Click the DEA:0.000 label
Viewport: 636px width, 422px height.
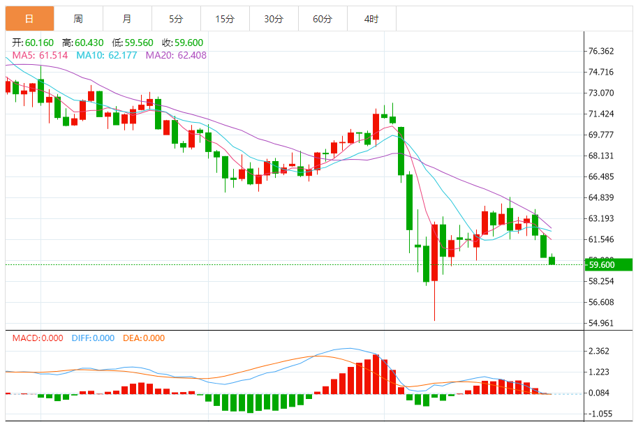pos(144,338)
